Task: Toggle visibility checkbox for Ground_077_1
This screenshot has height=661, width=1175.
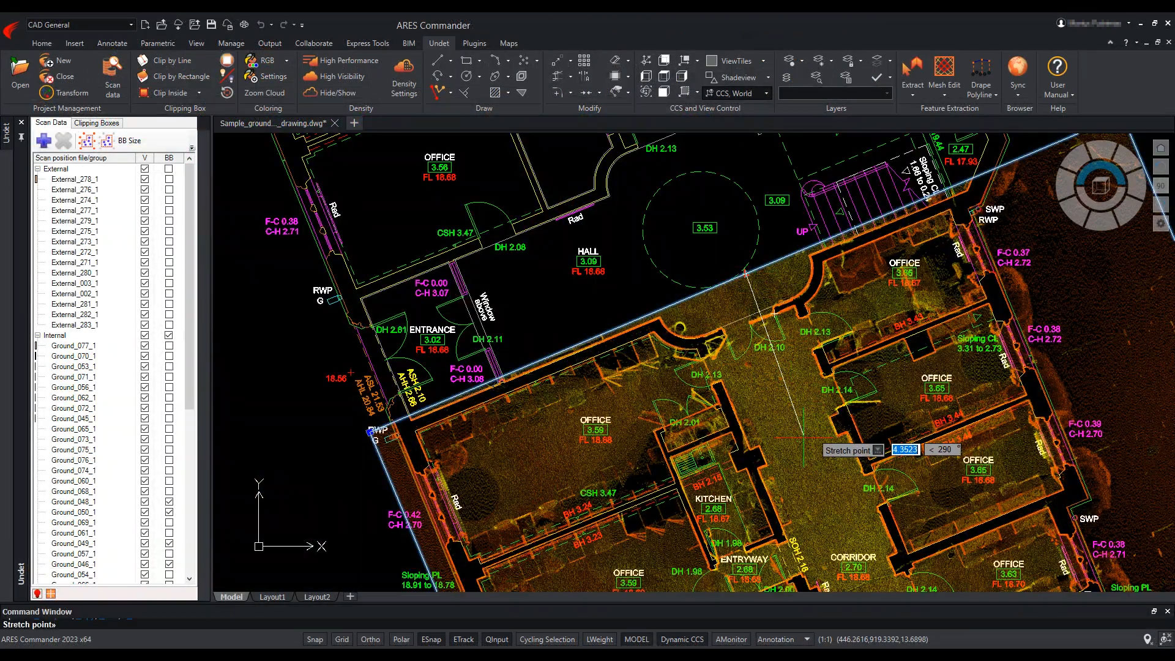Action: [144, 346]
